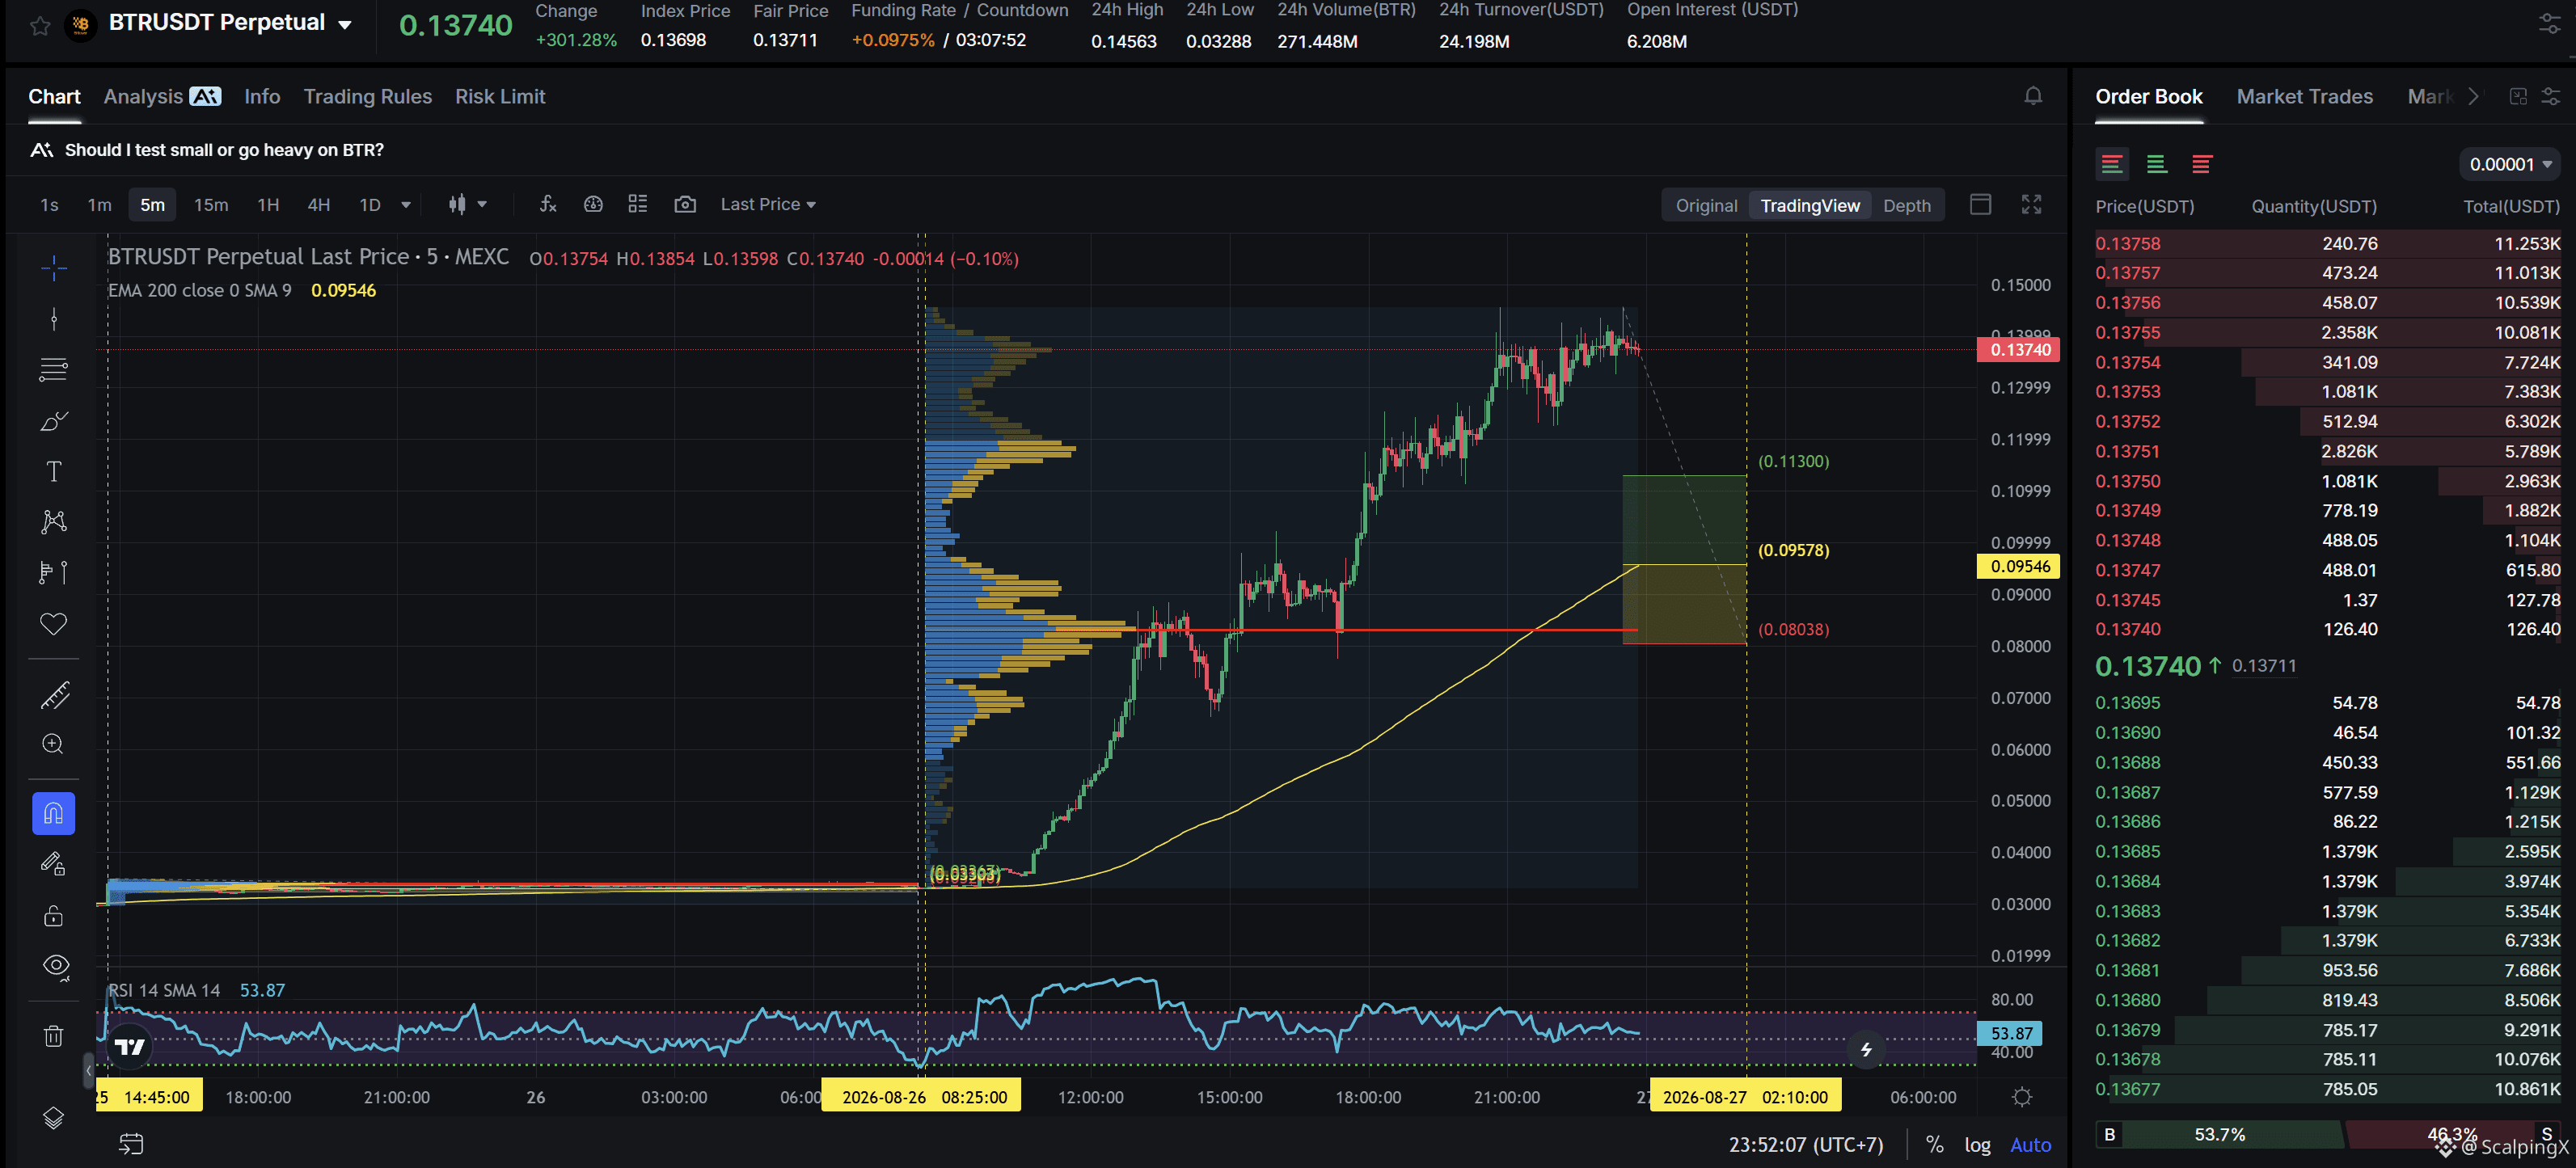
Task: Select the trend line drawing tool
Action: [54, 319]
